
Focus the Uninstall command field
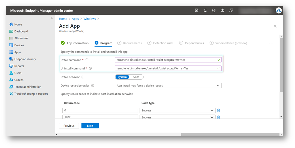[x=168, y=68]
